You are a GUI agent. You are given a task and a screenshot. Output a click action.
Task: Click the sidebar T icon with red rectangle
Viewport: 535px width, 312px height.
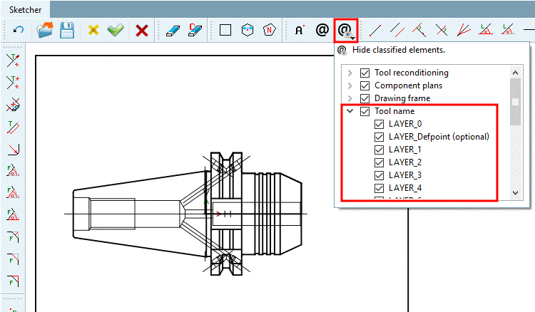pyautogui.click(x=14, y=128)
